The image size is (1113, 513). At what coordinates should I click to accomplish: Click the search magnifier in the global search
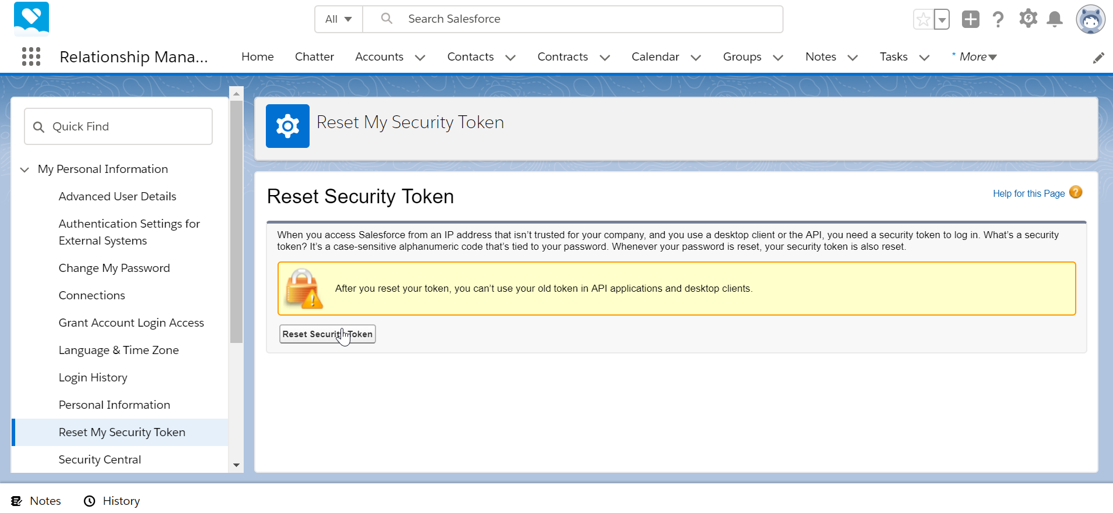(x=387, y=19)
